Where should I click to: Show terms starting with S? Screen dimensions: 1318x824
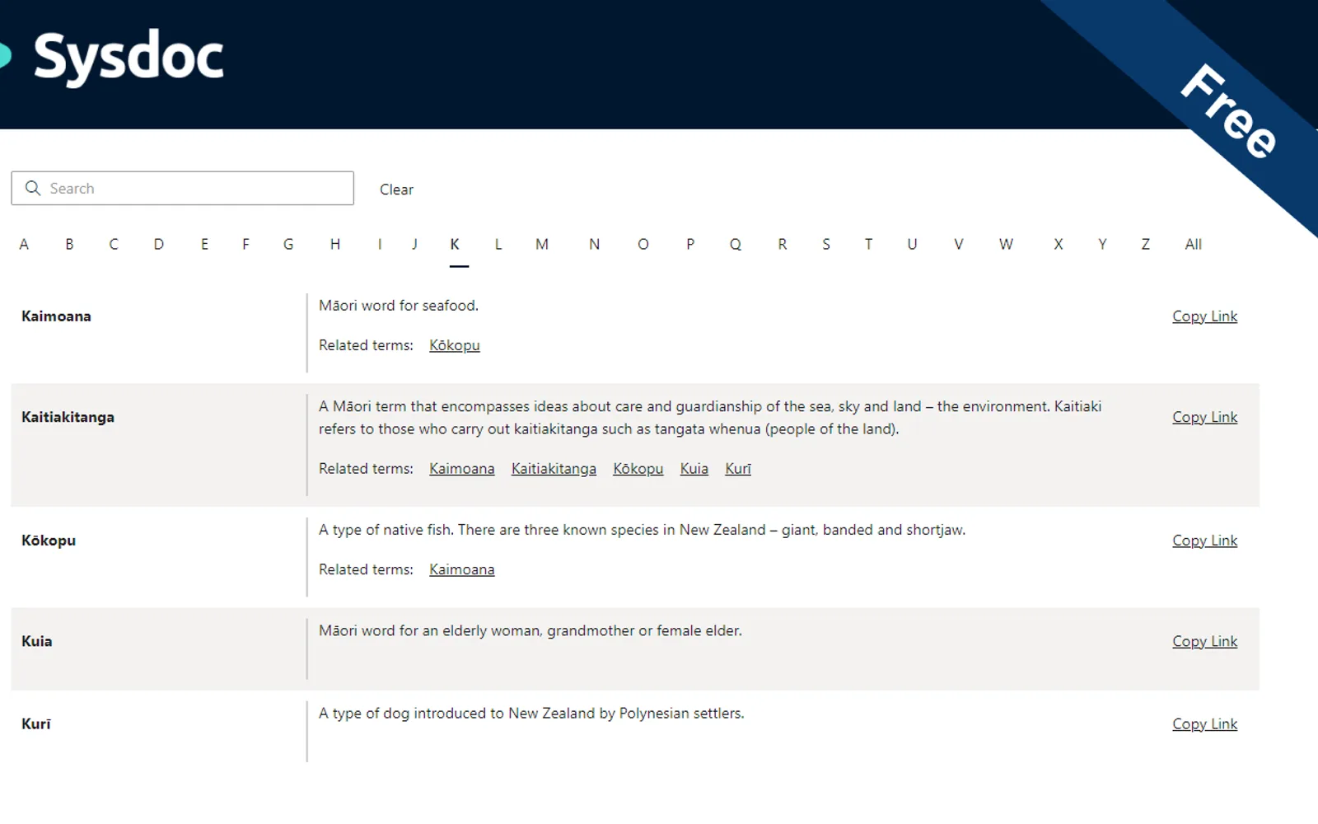(x=826, y=244)
